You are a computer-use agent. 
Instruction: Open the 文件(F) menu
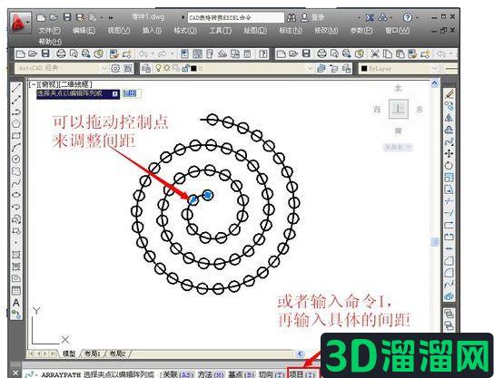[49, 31]
